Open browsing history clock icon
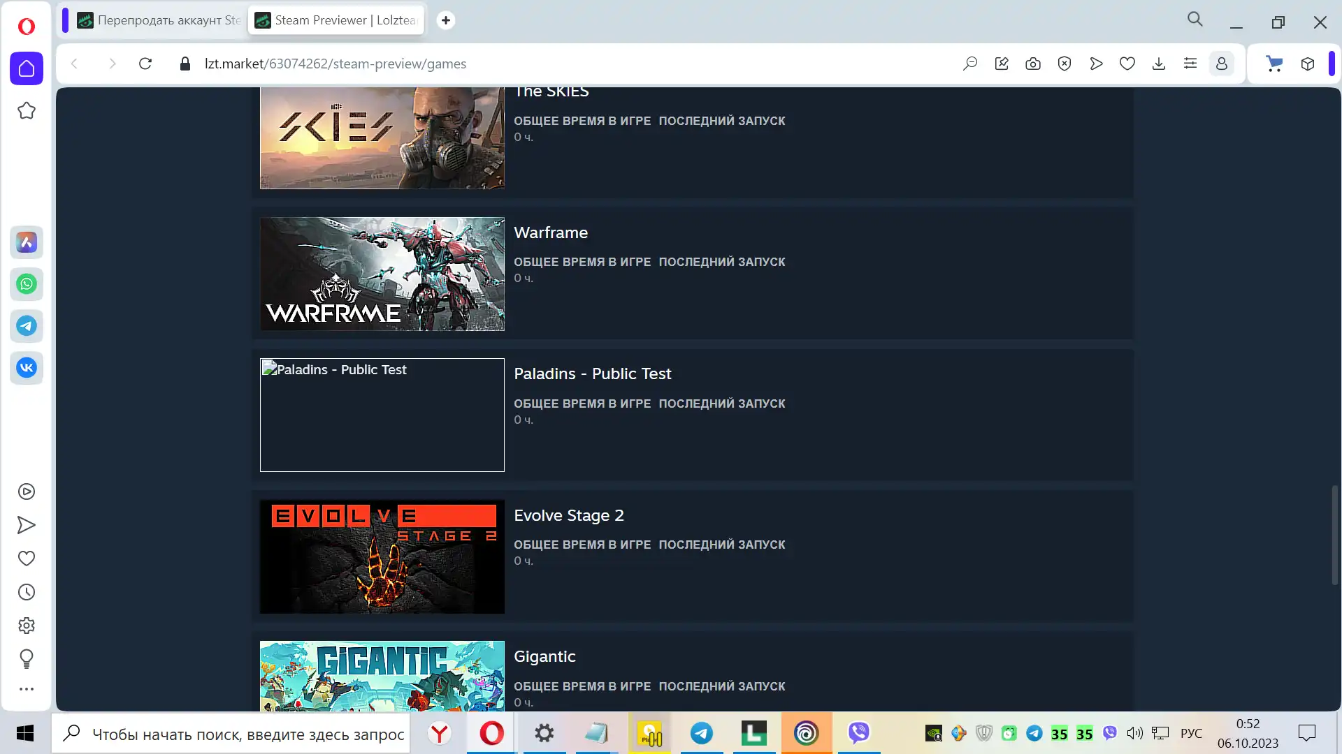This screenshot has width=1342, height=754. click(27, 592)
